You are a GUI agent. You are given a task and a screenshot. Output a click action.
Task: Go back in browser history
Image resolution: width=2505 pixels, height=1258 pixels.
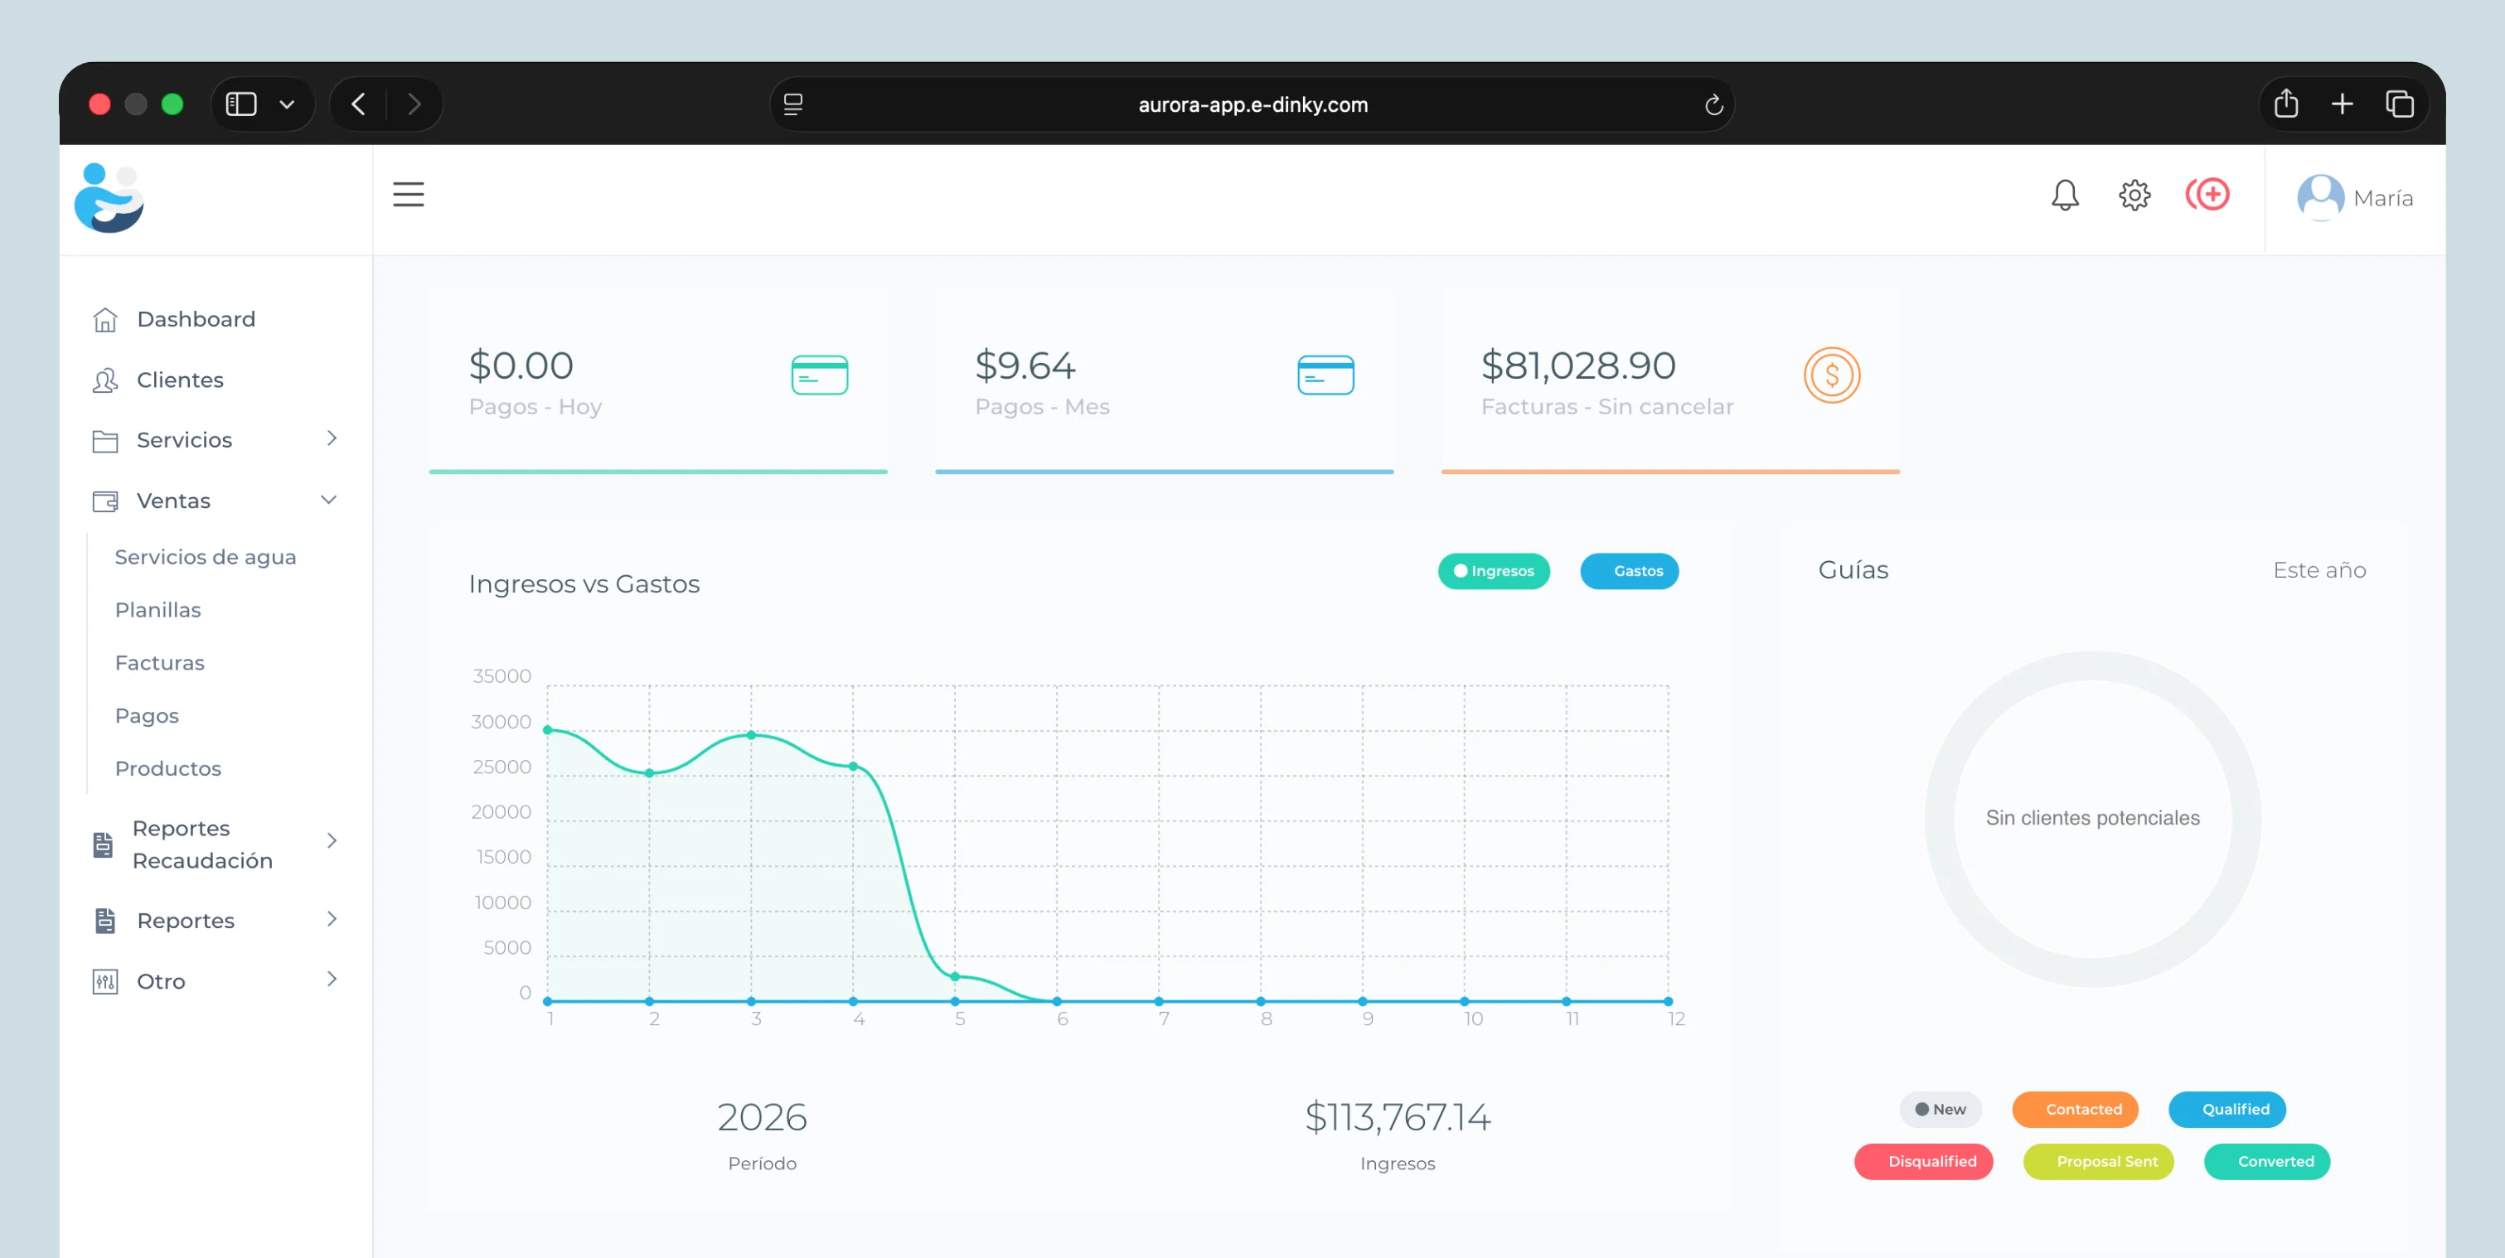(x=359, y=104)
